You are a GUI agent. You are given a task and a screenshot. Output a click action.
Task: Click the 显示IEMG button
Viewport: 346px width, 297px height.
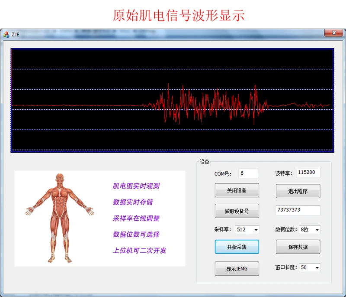237,268
